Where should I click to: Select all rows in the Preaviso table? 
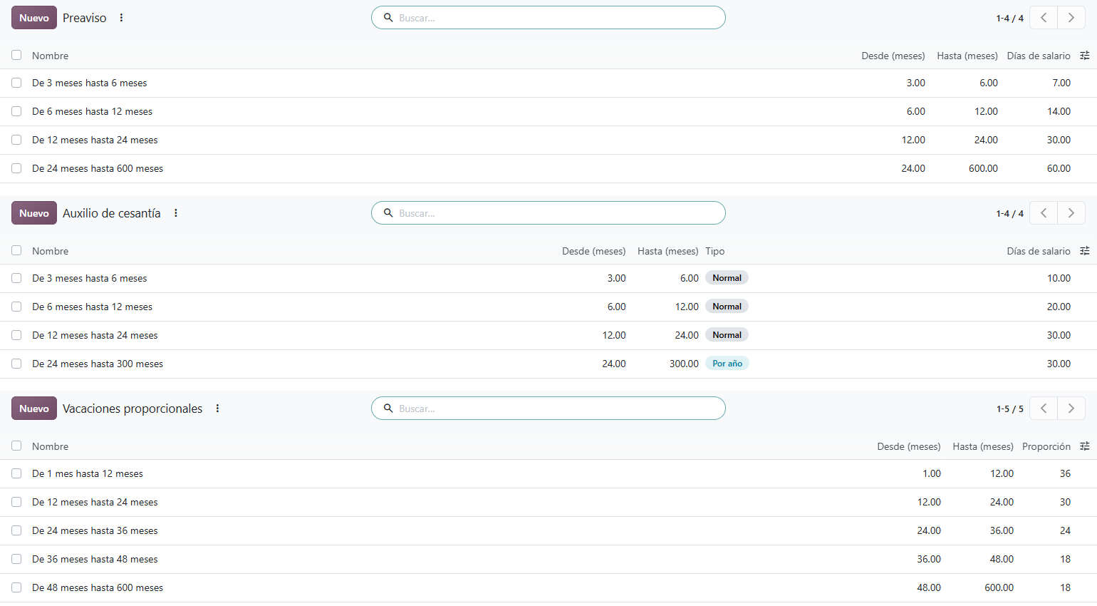[x=16, y=55]
